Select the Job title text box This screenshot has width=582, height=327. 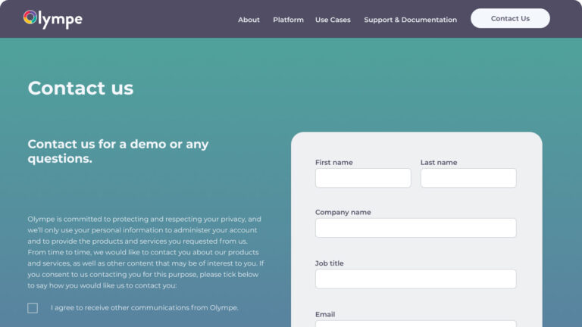pyautogui.click(x=415, y=279)
